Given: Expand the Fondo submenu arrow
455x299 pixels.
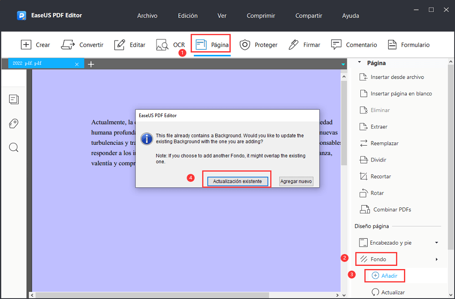Looking at the screenshot, I should point(437,260).
